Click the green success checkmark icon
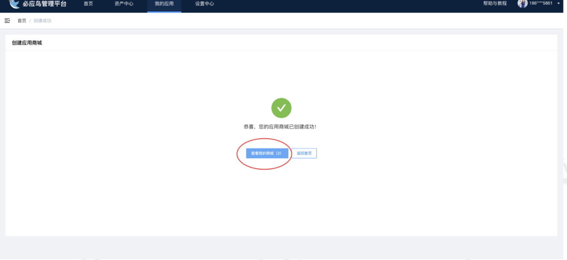Screen dimensions: 567x260 click(281, 108)
